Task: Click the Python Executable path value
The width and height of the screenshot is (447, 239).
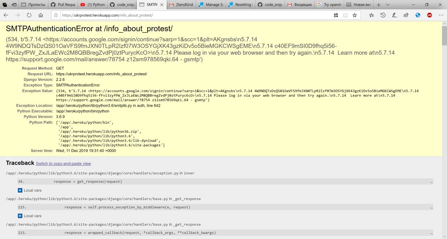Action: [x=82, y=111]
